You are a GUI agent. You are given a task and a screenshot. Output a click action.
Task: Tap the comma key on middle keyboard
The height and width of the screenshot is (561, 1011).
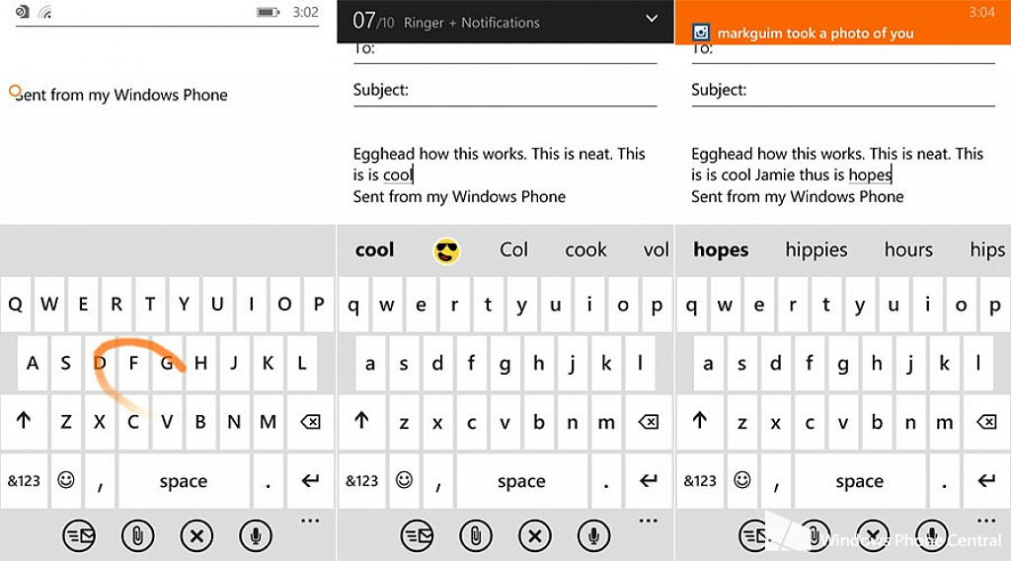[438, 480]
